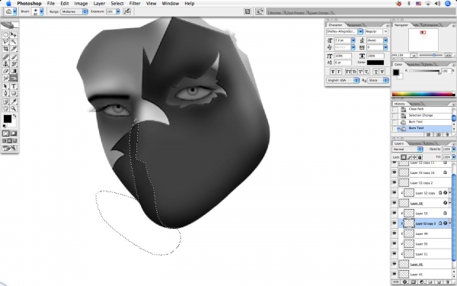The width and height of the screenshot is (457, 286).
Task: Switch to the Paragraph tab
Action: click(354, 25)
